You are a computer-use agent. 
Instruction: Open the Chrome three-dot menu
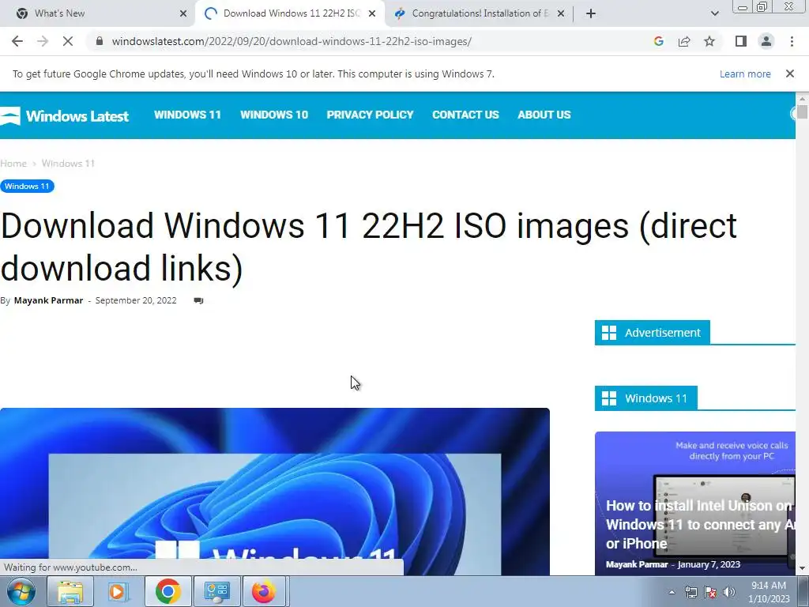792,41
